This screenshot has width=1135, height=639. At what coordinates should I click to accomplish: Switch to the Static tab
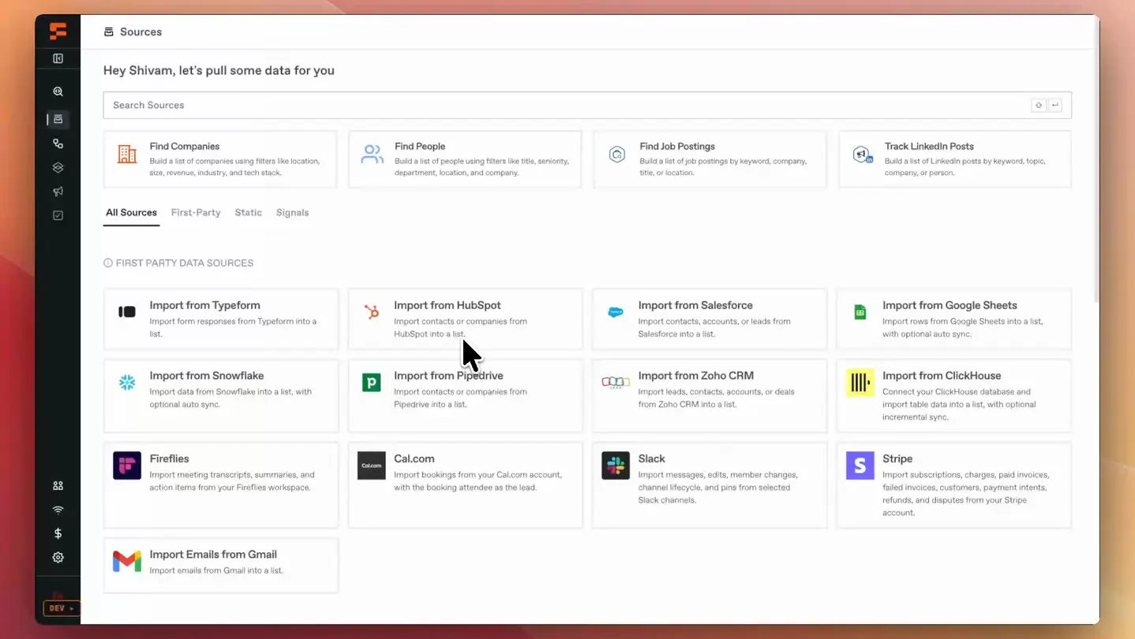point(248,213)
